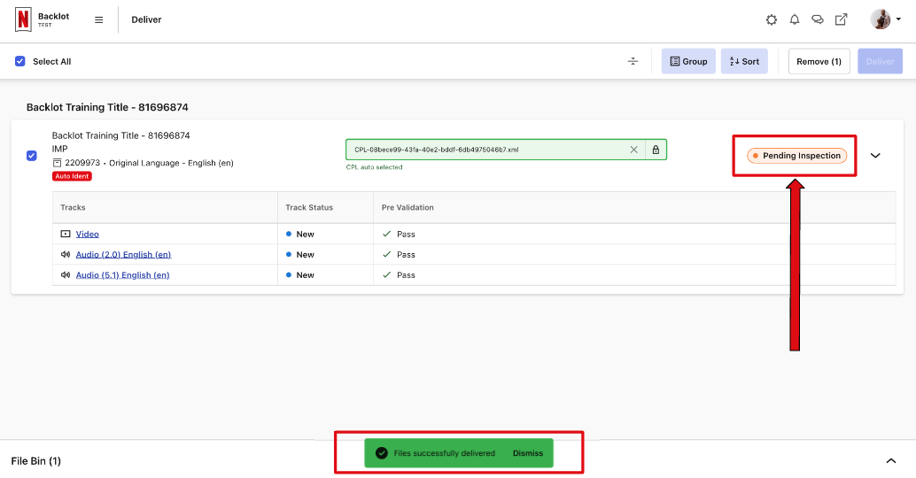Click the Pass result for Audio (5.1)
The width and height of the screenshot is (916, 478).
point(399,275)
